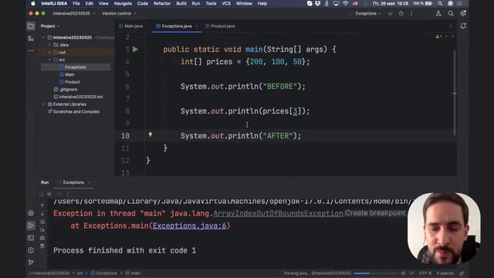Open the Notifications bell icon
Image resolution: width=494 pixels, height=278 pixels.
point(463,26)
